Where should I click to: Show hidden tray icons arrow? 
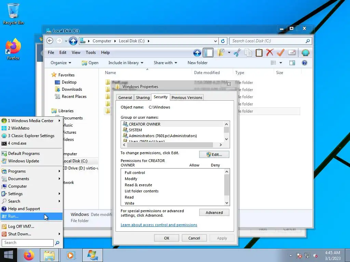pyautogui.click(x=291, y=256)
